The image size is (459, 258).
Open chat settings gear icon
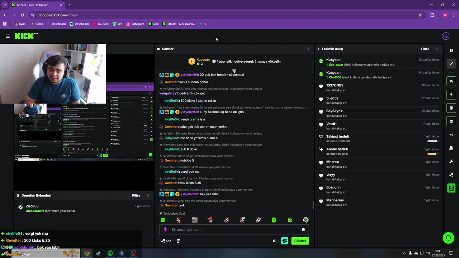pos(274,241)
